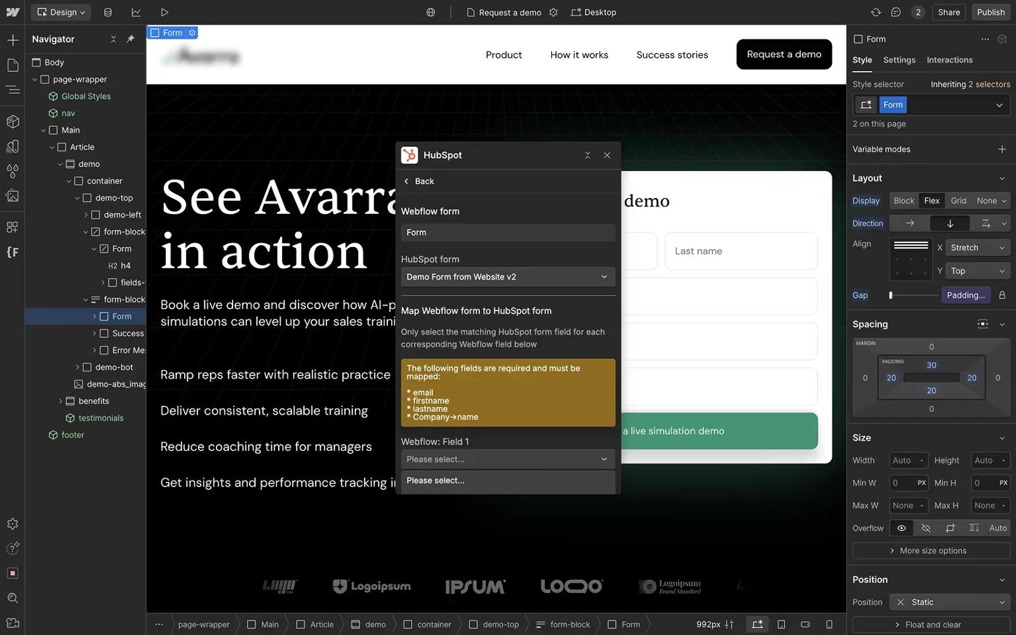This screenshot has width=1016, height=635.
Task: Set overflow to Auto
Action: click(x=998, y=528)
